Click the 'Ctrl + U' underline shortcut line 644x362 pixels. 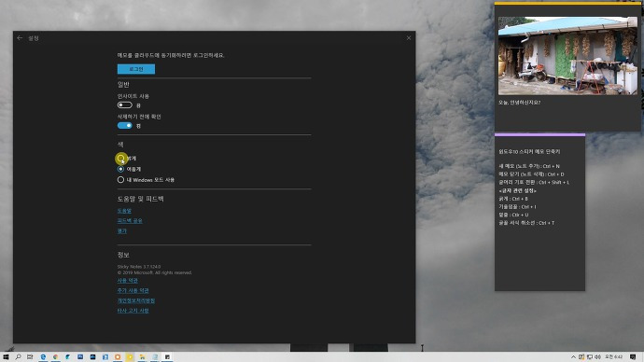pyautogui.click(x=514, y=215)
